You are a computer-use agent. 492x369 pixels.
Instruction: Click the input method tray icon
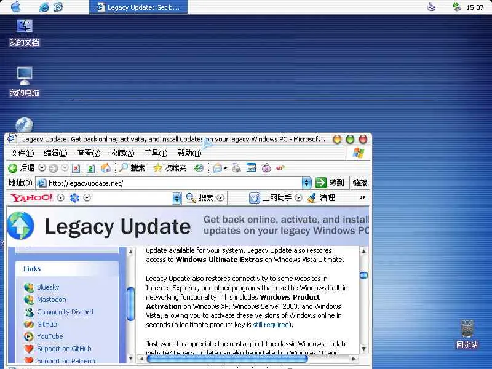[x=432, y=7]
